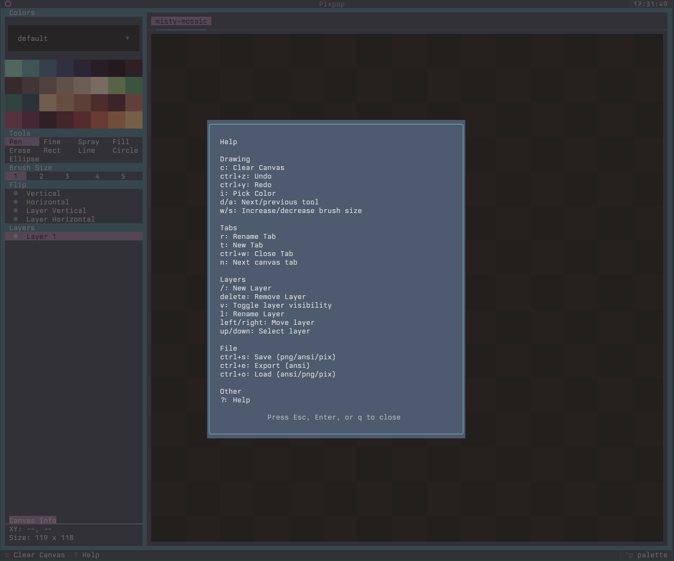This screenshot has height=561, width=674.
Task: Switch to the misty-mosaic tab
Action: point(181,22)
